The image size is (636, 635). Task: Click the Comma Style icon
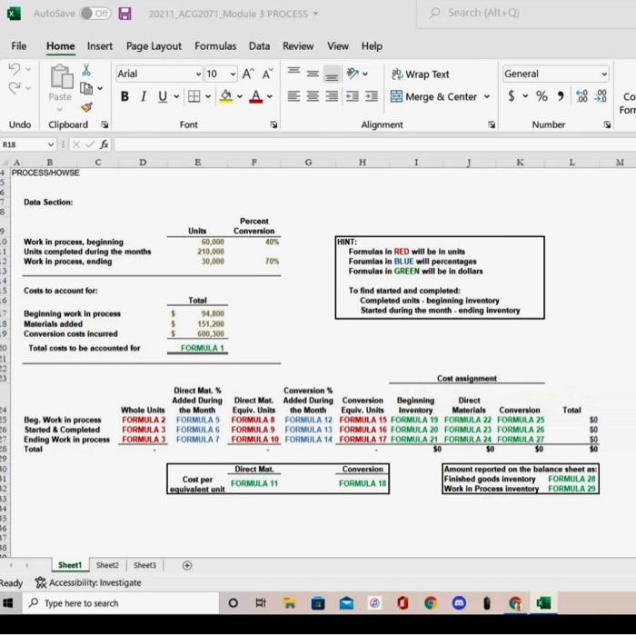tap(561, 96)
